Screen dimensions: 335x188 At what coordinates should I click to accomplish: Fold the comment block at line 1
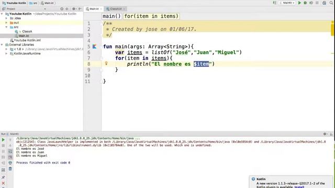(x=102, y=23)
